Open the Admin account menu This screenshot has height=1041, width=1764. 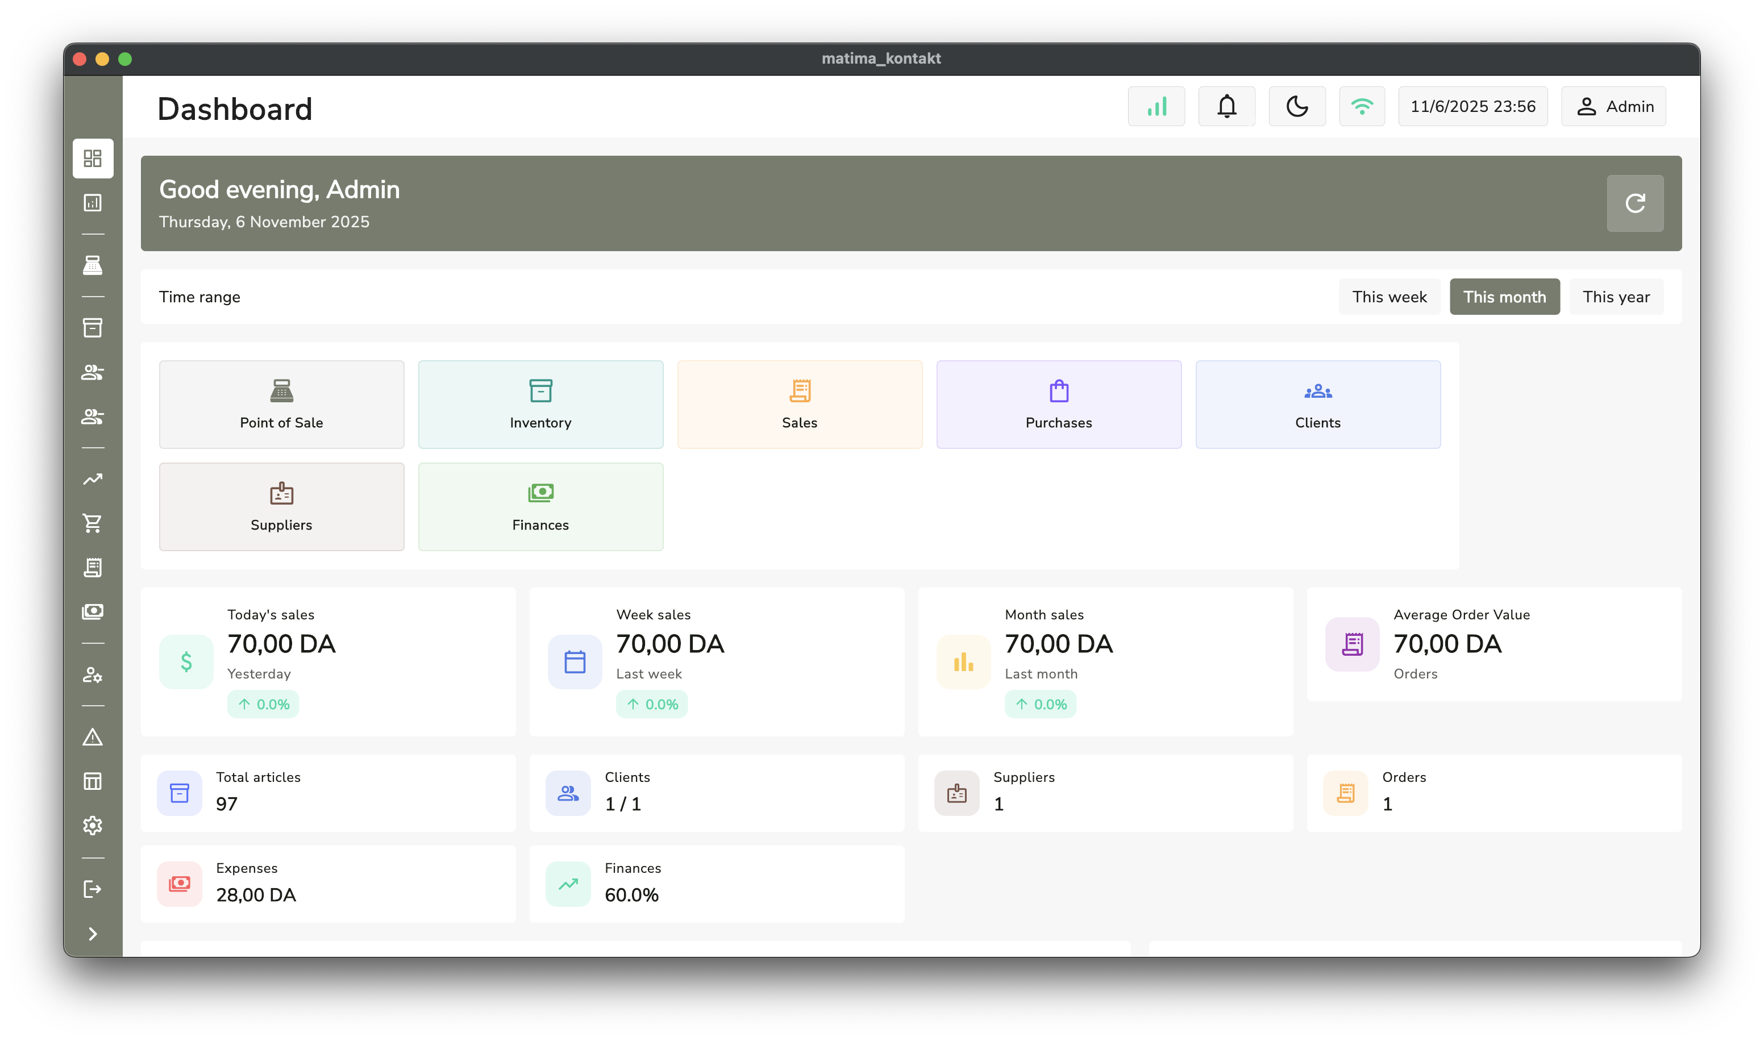1613,106
